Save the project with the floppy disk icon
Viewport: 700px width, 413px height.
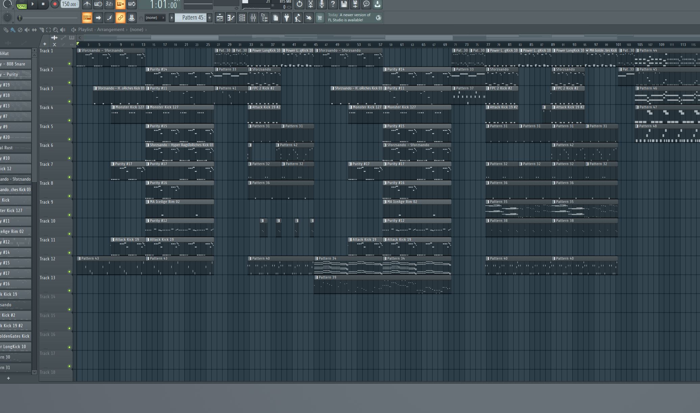344,4
